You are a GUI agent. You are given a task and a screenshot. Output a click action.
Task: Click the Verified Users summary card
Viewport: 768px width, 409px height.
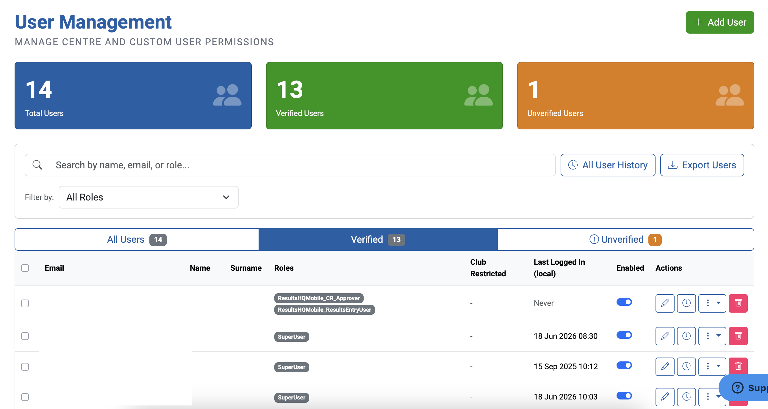pyautogui.click(x=384, y=96)
